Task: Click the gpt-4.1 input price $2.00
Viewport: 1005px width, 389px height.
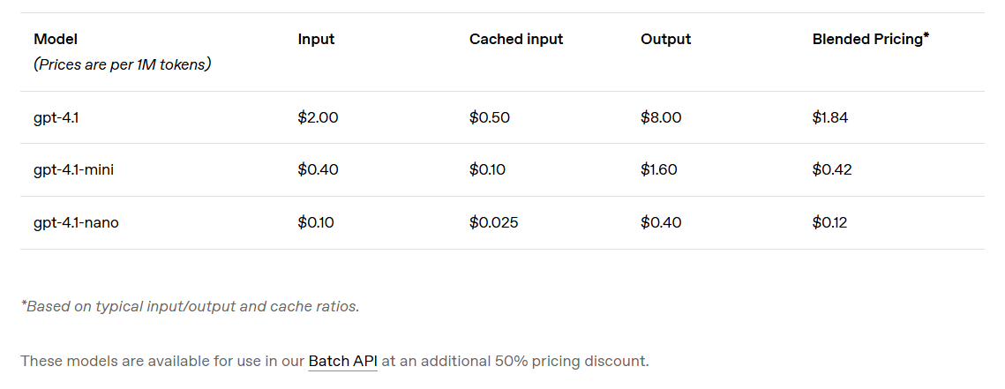Action: tap(318, 117)
